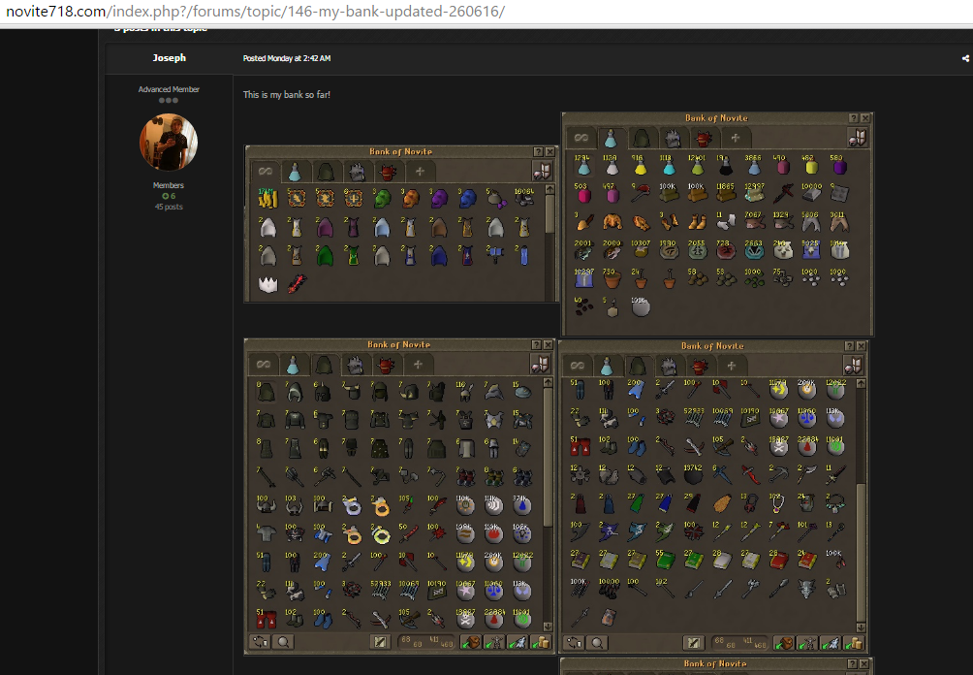Click the orange skull item in capes bank
This screenshot has width=973, height=675.
(410, 199)
